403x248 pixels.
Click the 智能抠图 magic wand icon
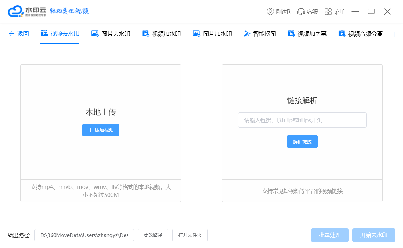pos(247,34)
